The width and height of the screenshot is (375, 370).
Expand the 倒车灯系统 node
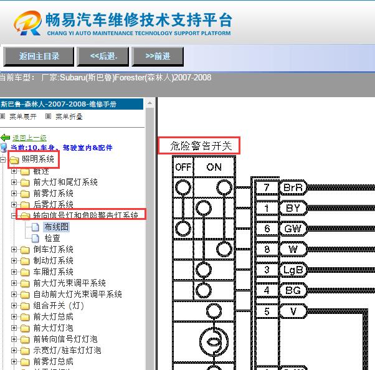14,249
